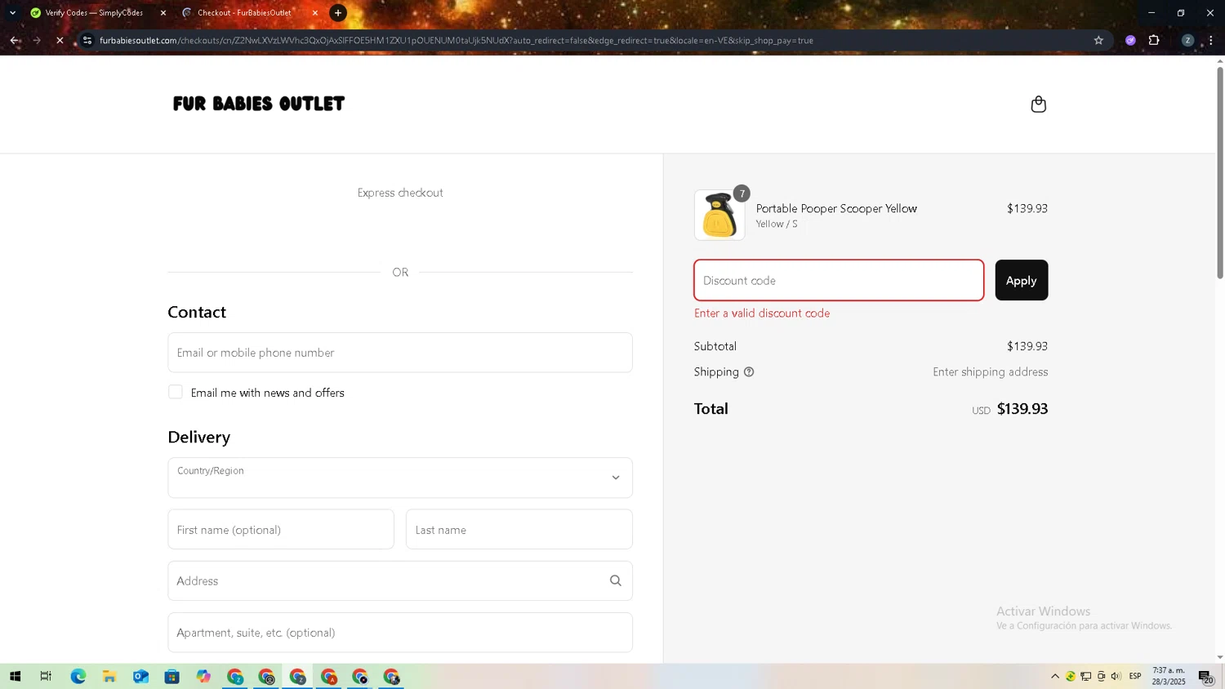The height and width of the screenshot is (689, 1225).
Task: Go back with the browser back arrow
Action: [15, 40]
